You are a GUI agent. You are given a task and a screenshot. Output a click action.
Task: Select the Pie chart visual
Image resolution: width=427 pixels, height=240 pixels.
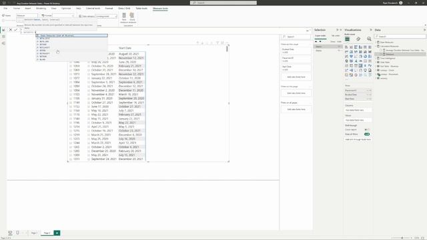pyautogui.click(x=360, y=56)
